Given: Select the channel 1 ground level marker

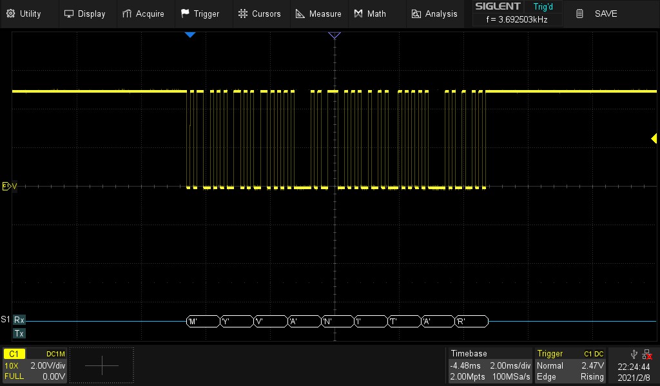Looking at the screenshot, I should point(8,187).
